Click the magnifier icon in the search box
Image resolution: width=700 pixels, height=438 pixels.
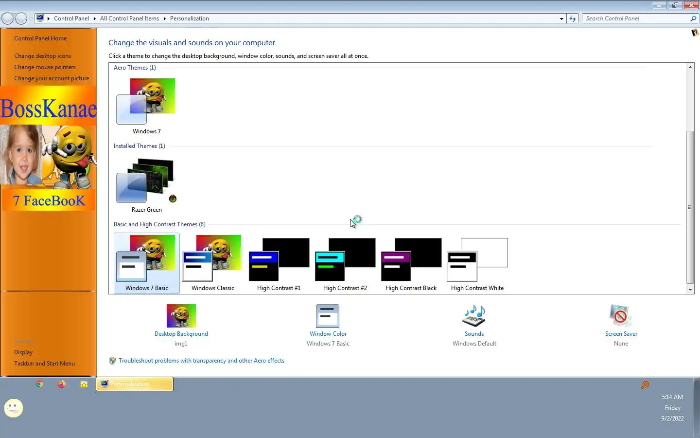693,18
